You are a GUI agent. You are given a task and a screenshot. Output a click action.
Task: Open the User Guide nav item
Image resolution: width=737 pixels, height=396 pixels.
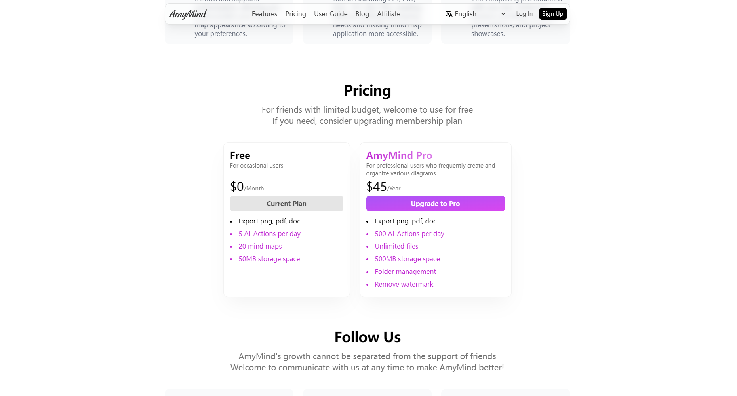click(330, 14)
